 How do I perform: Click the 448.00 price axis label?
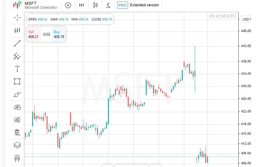246,31
